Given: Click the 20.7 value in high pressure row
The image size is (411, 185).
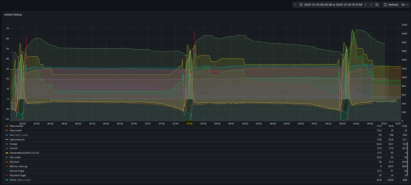Looking at the screenshot, I should [404, 140].
